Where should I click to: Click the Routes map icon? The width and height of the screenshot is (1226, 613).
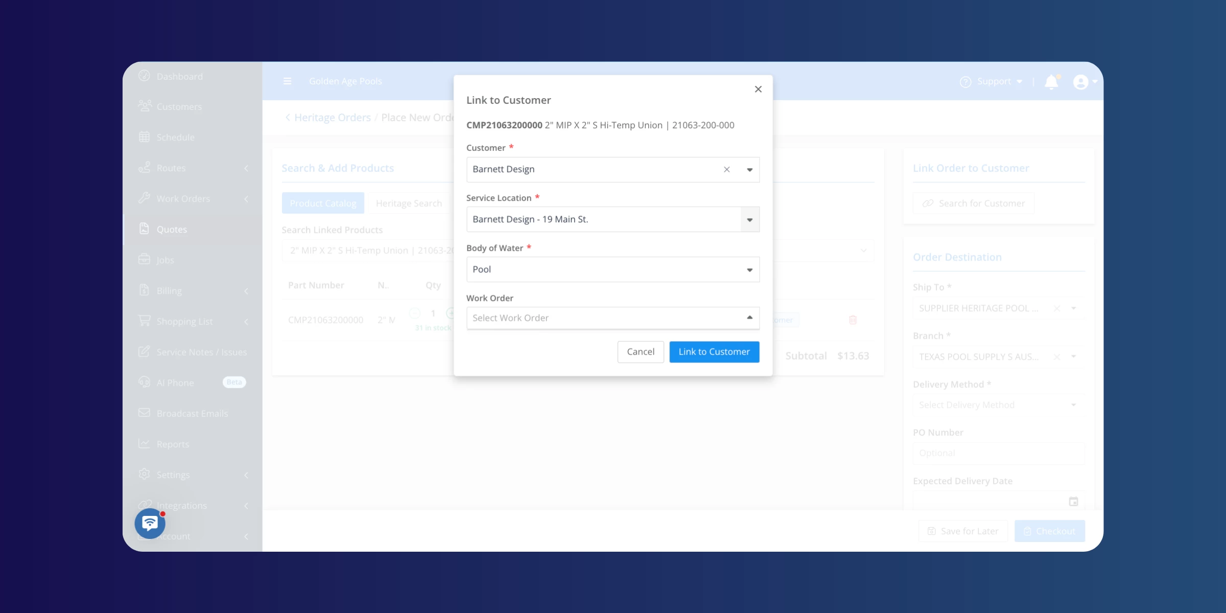pyautogui.click(x=144, y=167)
